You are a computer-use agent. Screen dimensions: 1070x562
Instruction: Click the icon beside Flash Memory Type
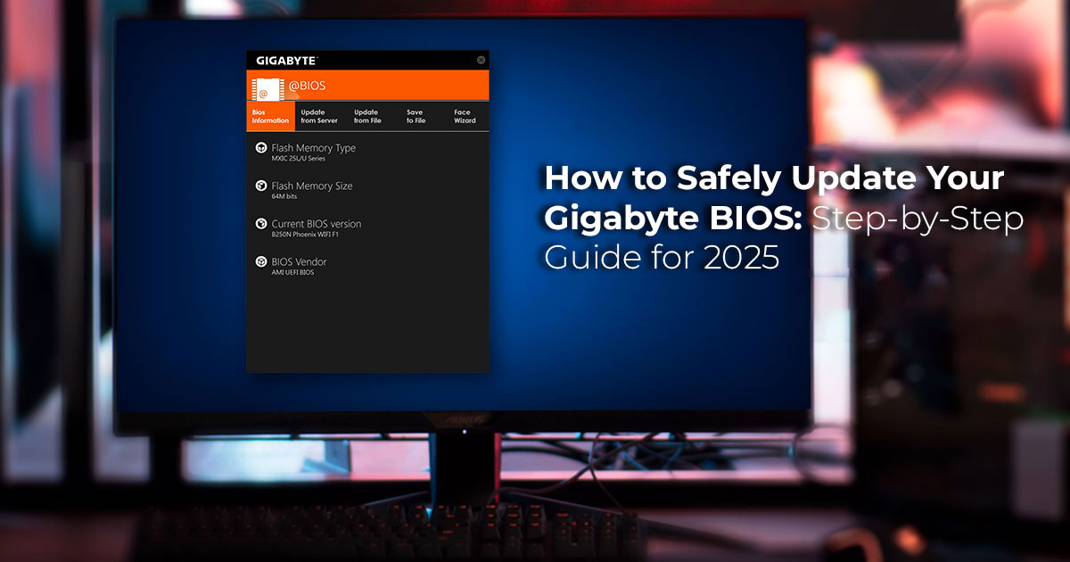tap(261, 148)
